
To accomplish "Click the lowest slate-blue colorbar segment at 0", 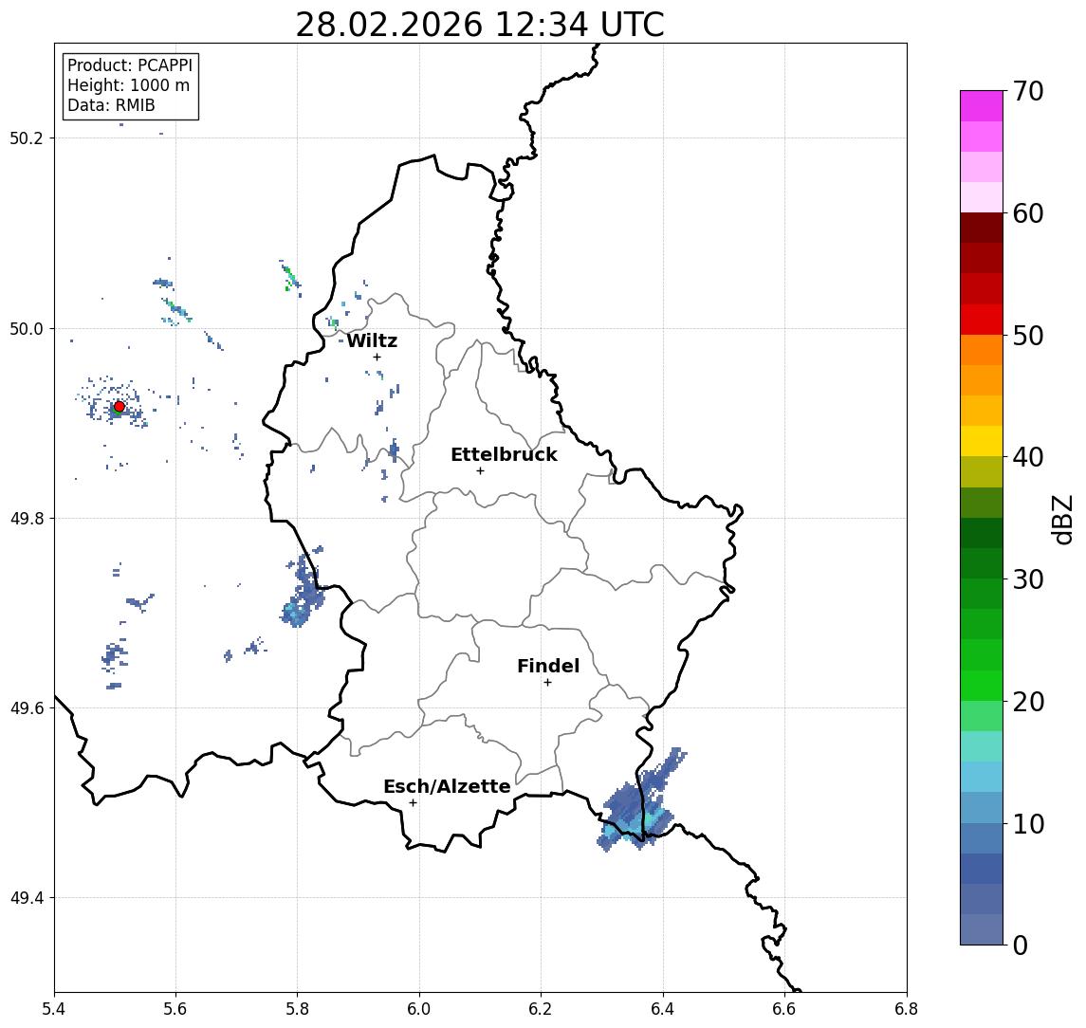I will 982,929.
